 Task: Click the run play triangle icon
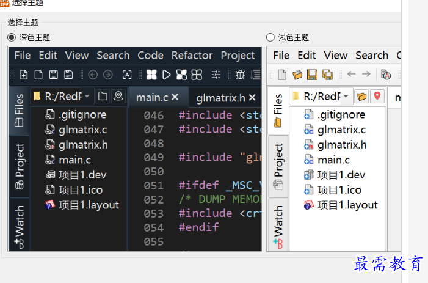pyautogui.click(x=166, y=75)
